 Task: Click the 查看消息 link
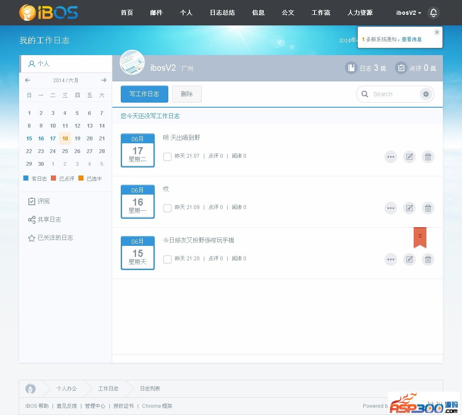point(412,39)
